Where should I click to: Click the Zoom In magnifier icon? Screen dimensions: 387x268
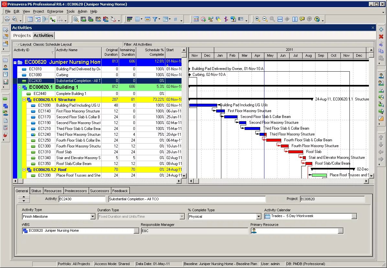coord(258,19)
